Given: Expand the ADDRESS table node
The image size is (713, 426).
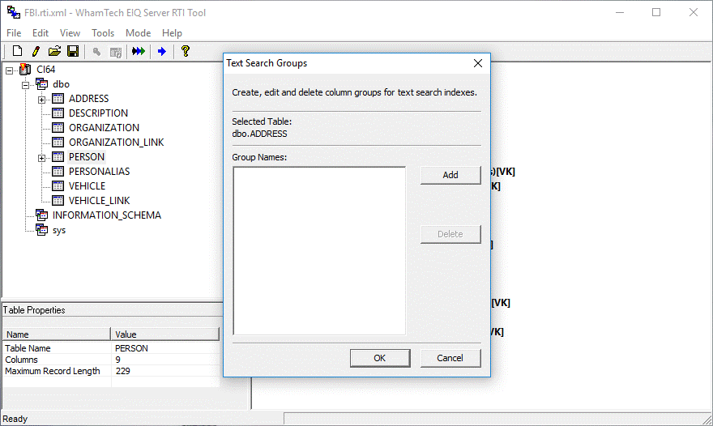Looking at the screenshot, I should (x=42, y=99).
